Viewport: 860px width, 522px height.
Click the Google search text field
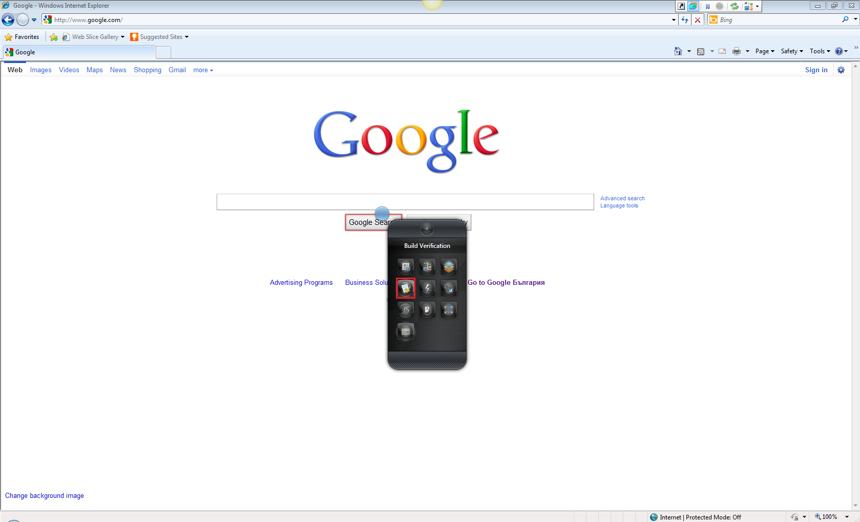click(x=405, y=202)
